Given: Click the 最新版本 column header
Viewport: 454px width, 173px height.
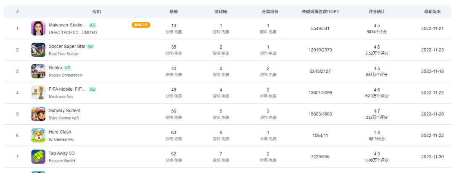Looking at the screenshot, I should (x=433, y=12).
